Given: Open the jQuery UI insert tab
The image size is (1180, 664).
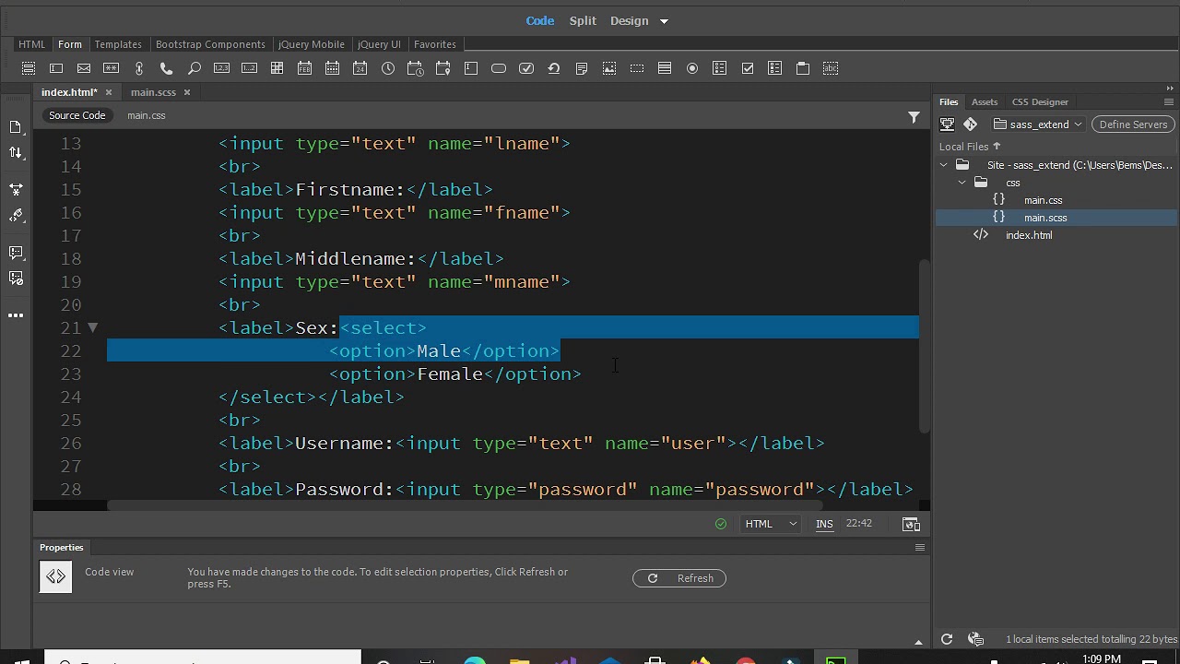Looking at the screenshot, I should (379, 44).
